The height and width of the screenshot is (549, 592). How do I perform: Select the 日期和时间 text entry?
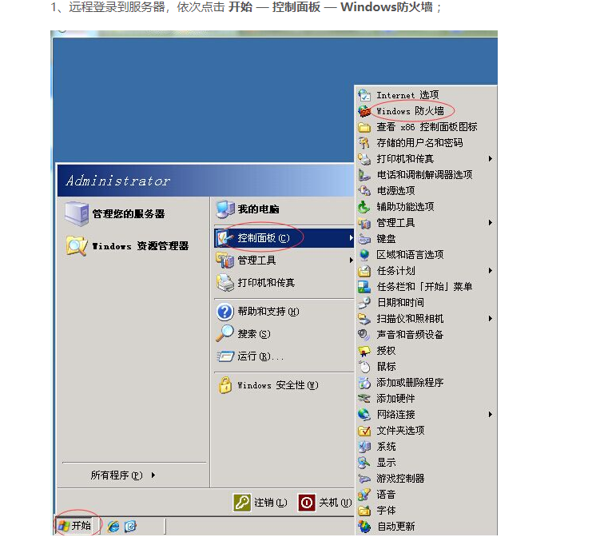(400, 302)
